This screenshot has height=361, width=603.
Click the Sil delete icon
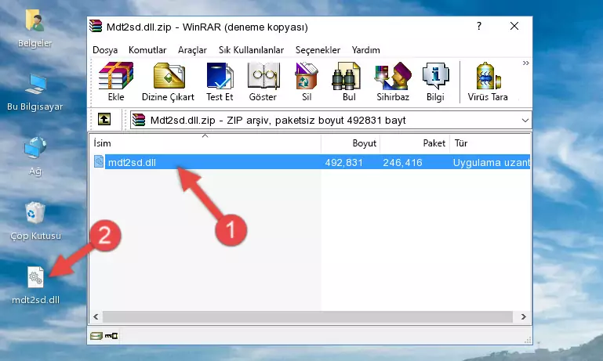[307, 81]
